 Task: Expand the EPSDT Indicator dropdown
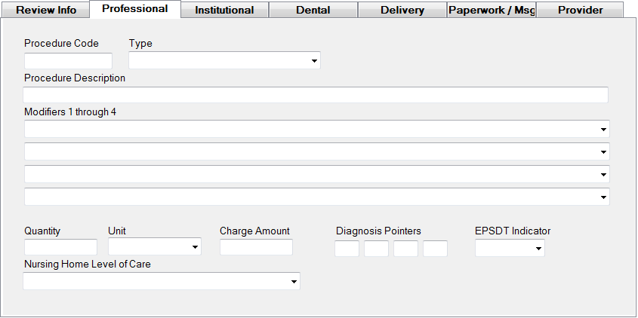tap(510, 248)
